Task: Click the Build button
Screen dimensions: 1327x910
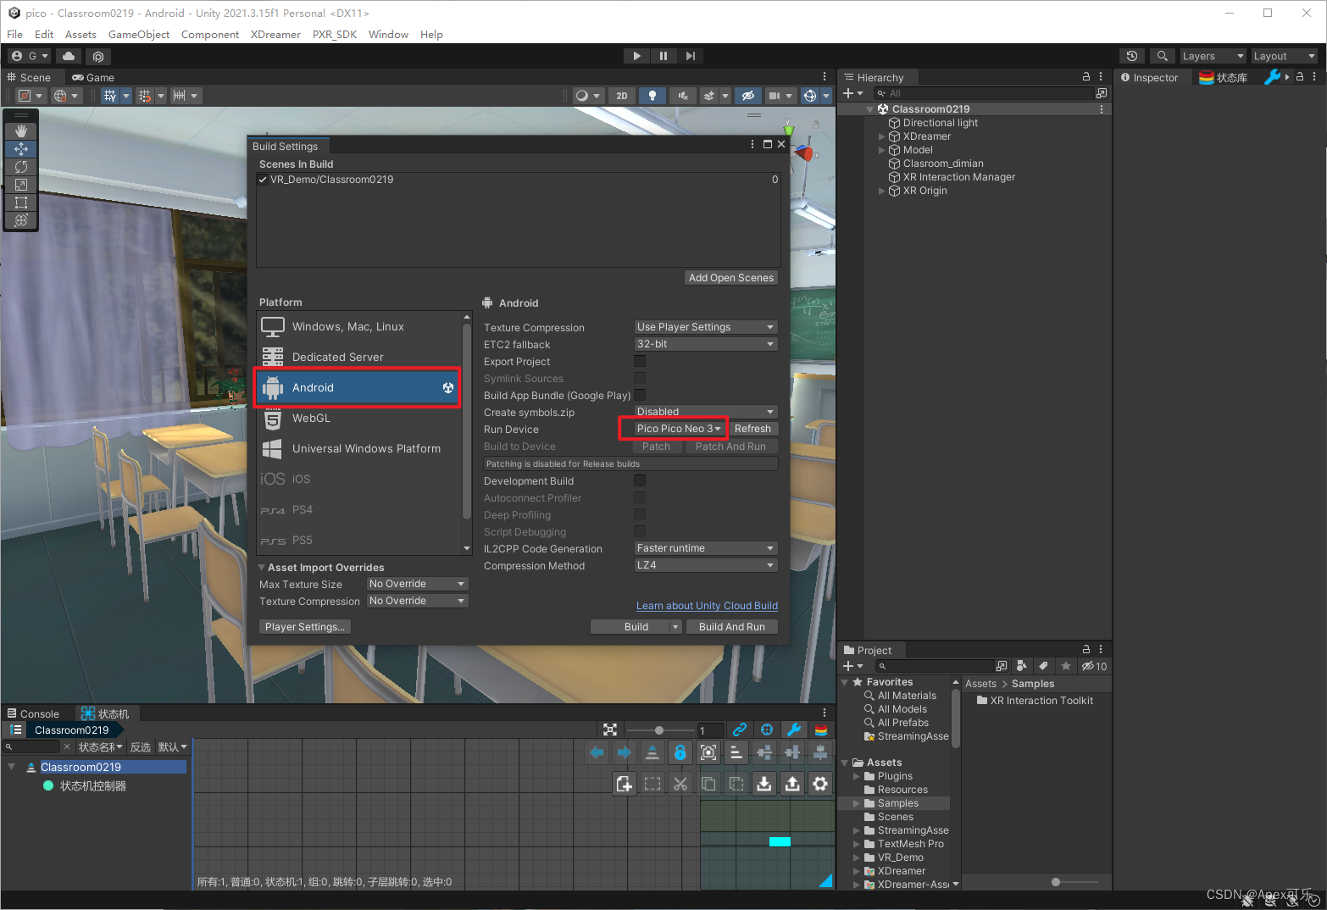Action: (x=636, y=627)
